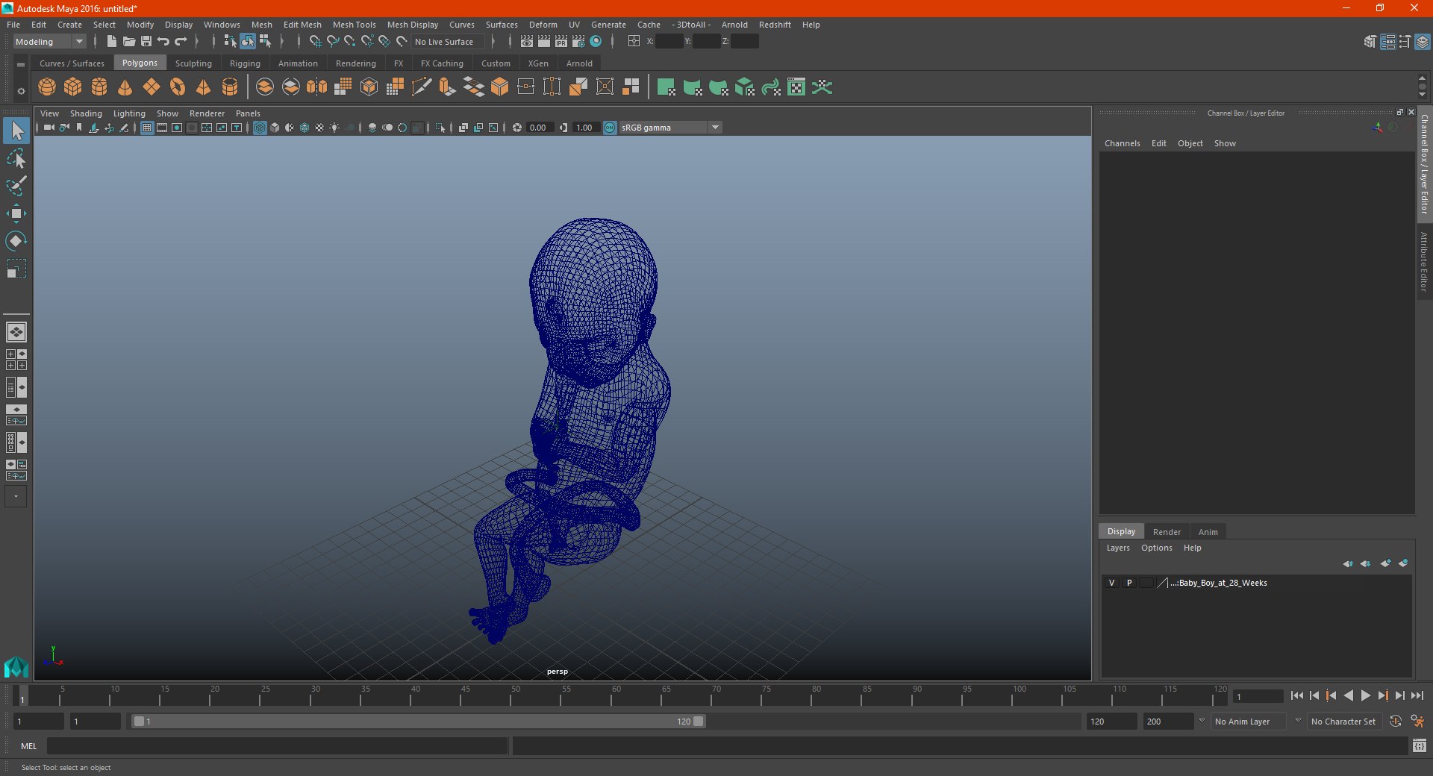Open the File menu

click(13, 25)
